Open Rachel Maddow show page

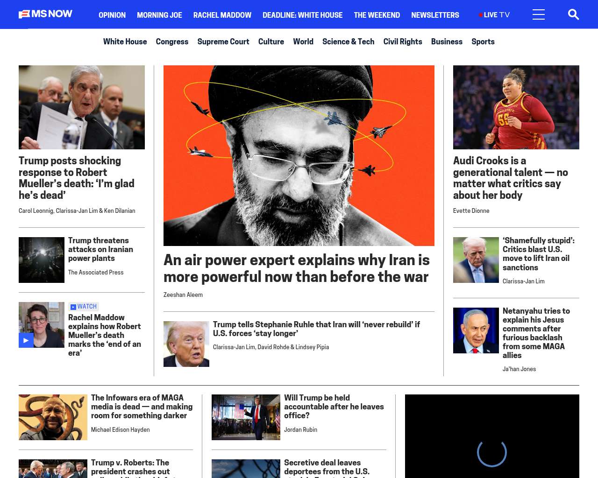pos(222,15)
